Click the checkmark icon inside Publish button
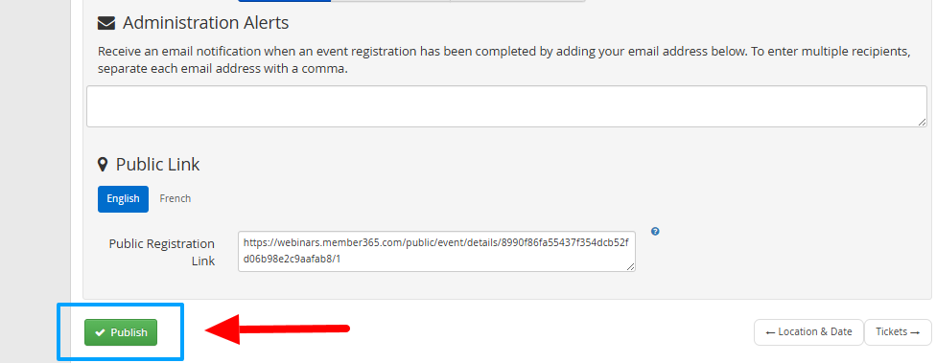Screen dimensions: 936x363 pos(100,332)
